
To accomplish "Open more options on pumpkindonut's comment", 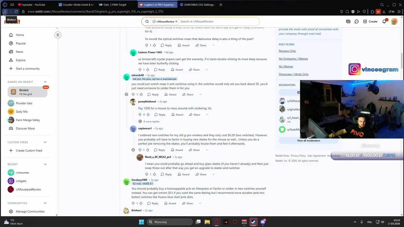I will (207, 115).
